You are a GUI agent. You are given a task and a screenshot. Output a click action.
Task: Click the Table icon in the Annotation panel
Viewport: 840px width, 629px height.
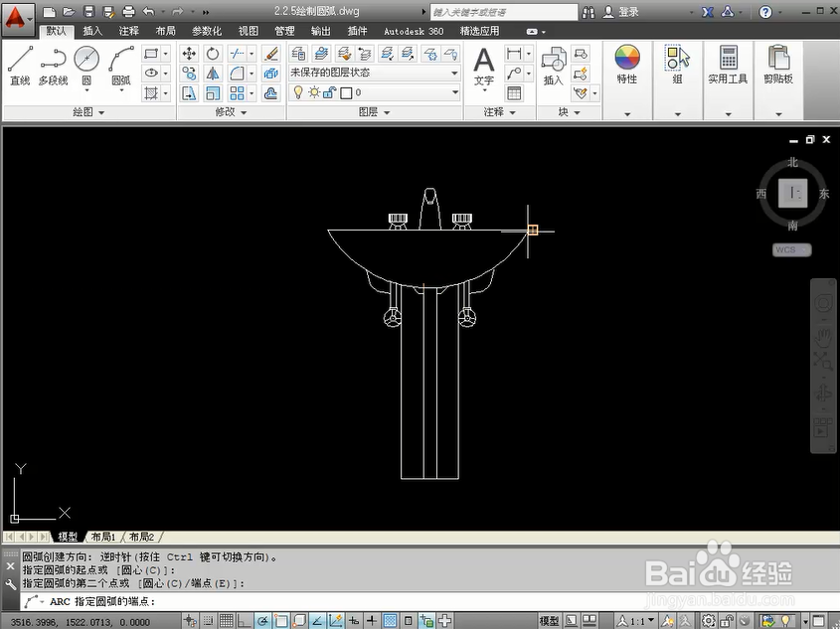tap(514, 93)
